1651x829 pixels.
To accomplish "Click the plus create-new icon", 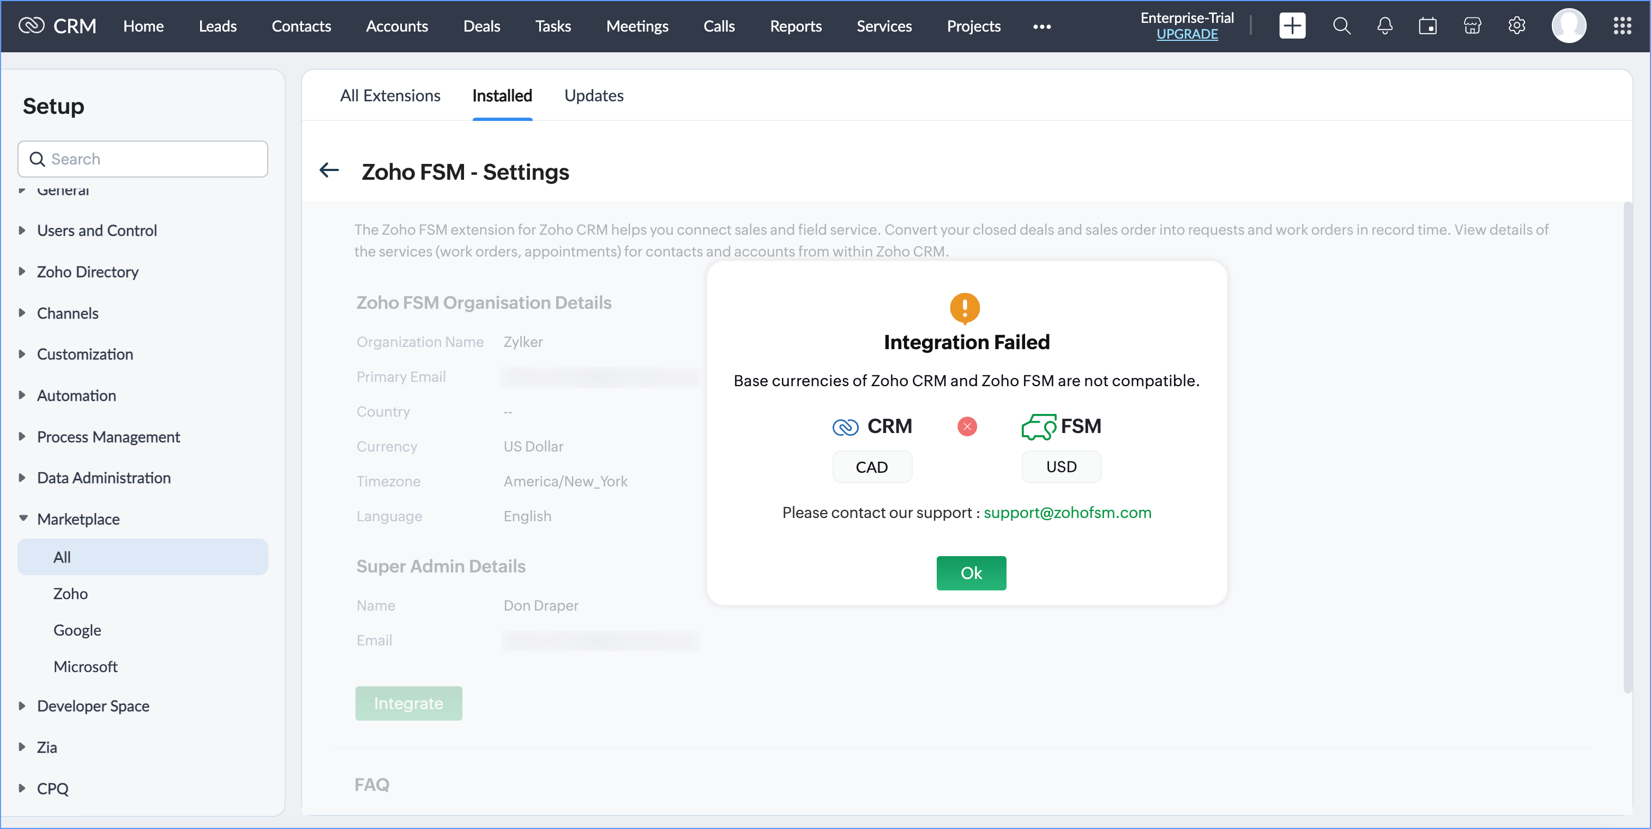I will (1292, 26).
